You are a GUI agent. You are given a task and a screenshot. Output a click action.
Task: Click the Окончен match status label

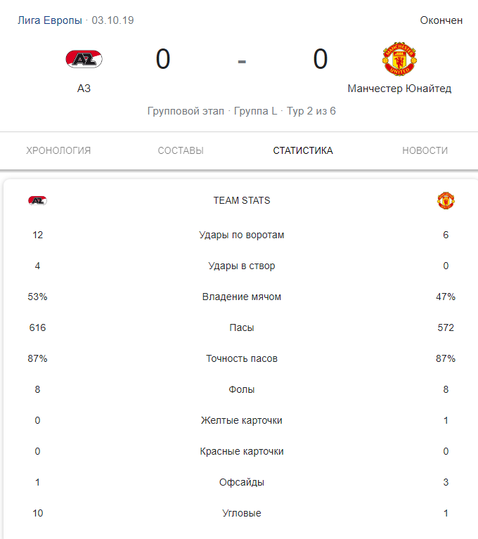coord(441,20)
